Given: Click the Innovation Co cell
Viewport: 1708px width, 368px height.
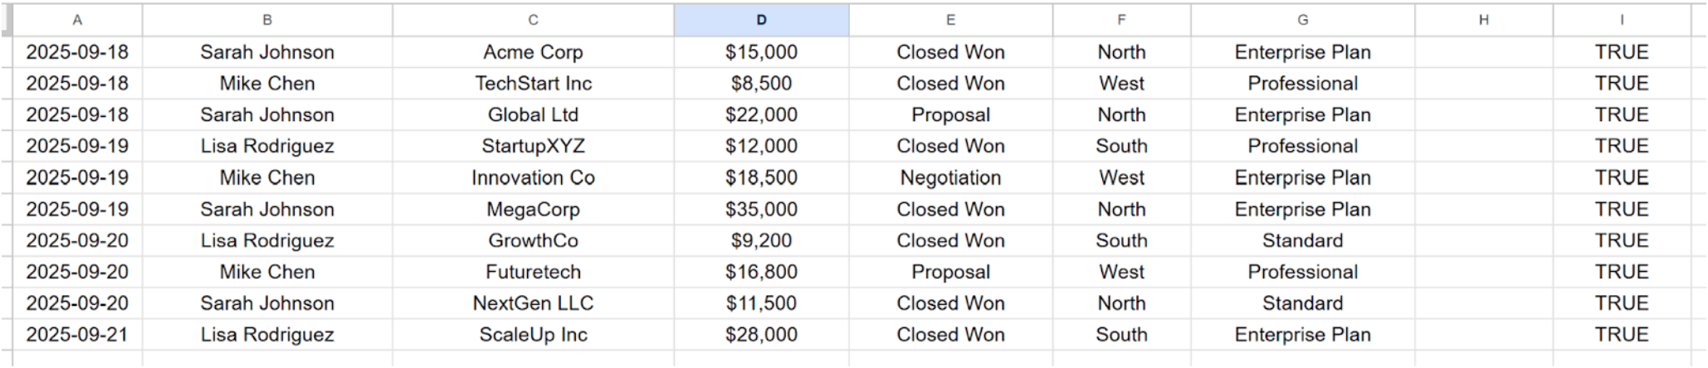Looking at the screenshot, I should click(x=533, y=178).
